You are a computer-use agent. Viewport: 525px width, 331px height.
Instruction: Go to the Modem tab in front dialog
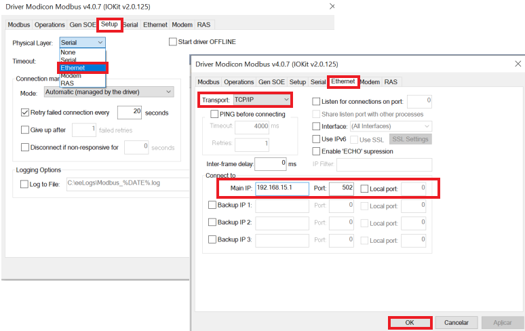pos(370,81)
